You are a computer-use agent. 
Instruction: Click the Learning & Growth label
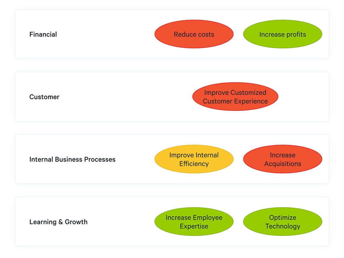[x=58, y=222]
